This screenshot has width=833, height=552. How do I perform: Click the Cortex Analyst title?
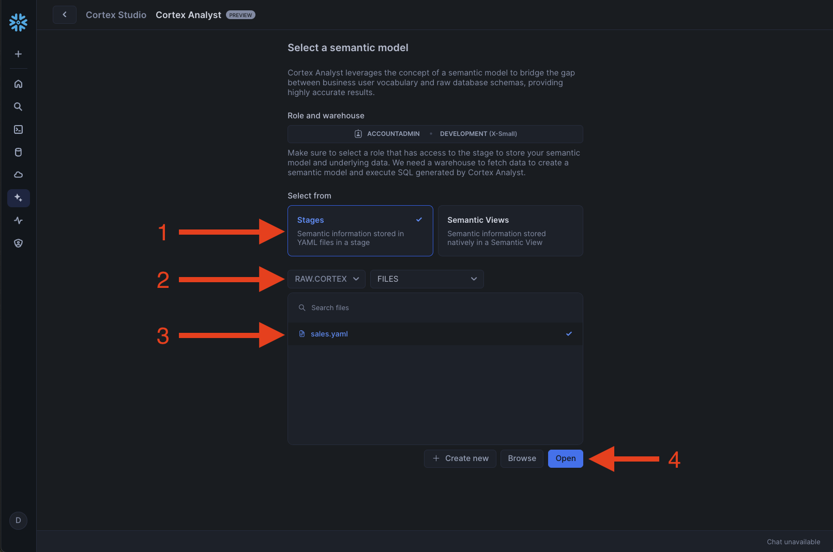click(x=188, y=15)
